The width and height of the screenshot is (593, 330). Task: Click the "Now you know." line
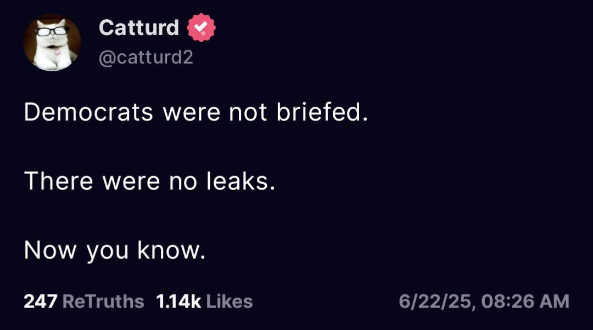(115, 250)
